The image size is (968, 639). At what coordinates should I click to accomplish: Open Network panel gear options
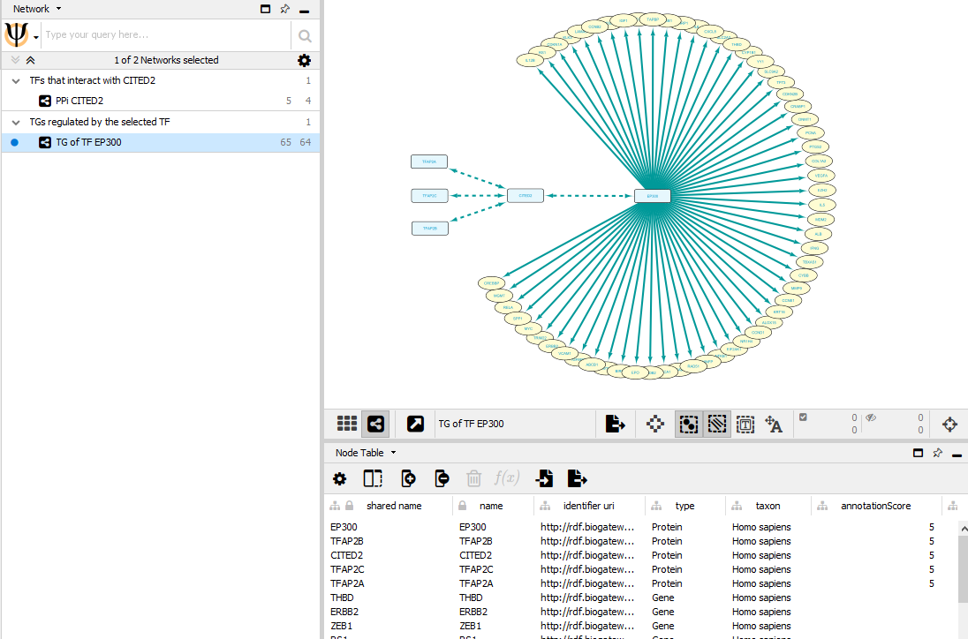[x=305, y=60]
